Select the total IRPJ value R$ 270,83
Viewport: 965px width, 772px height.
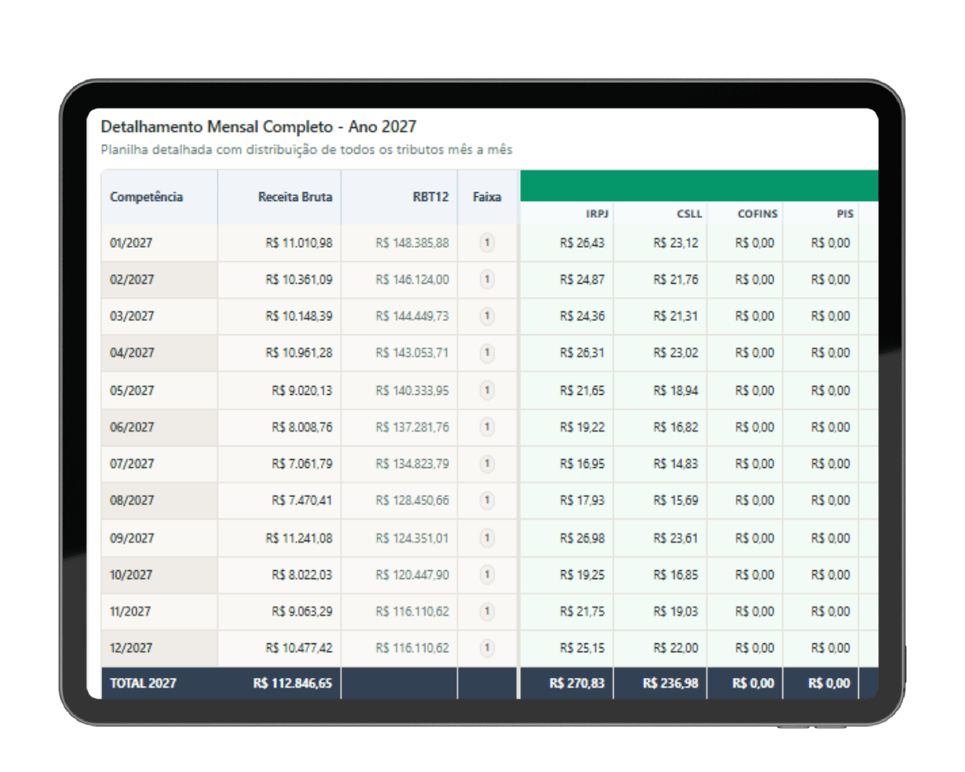(577, 684)
